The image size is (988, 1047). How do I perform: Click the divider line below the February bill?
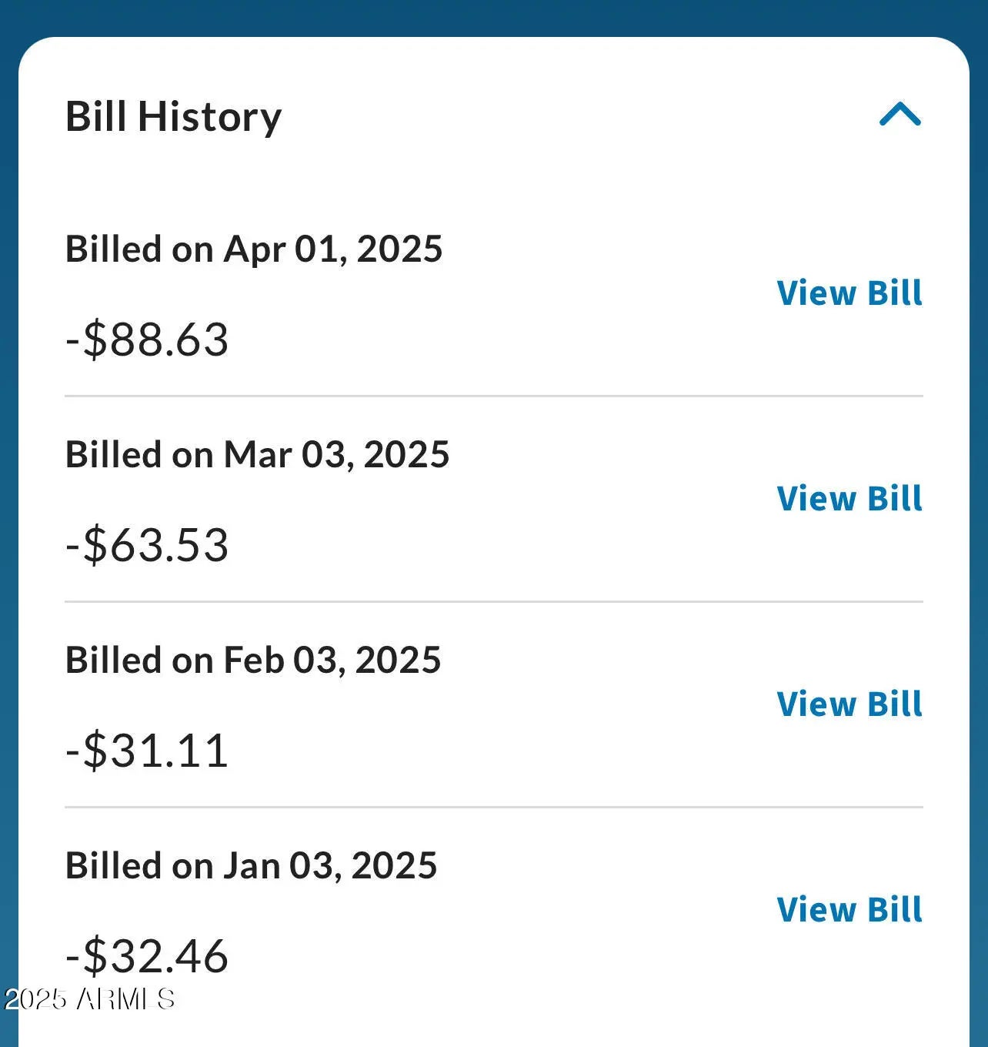(493, 808)
